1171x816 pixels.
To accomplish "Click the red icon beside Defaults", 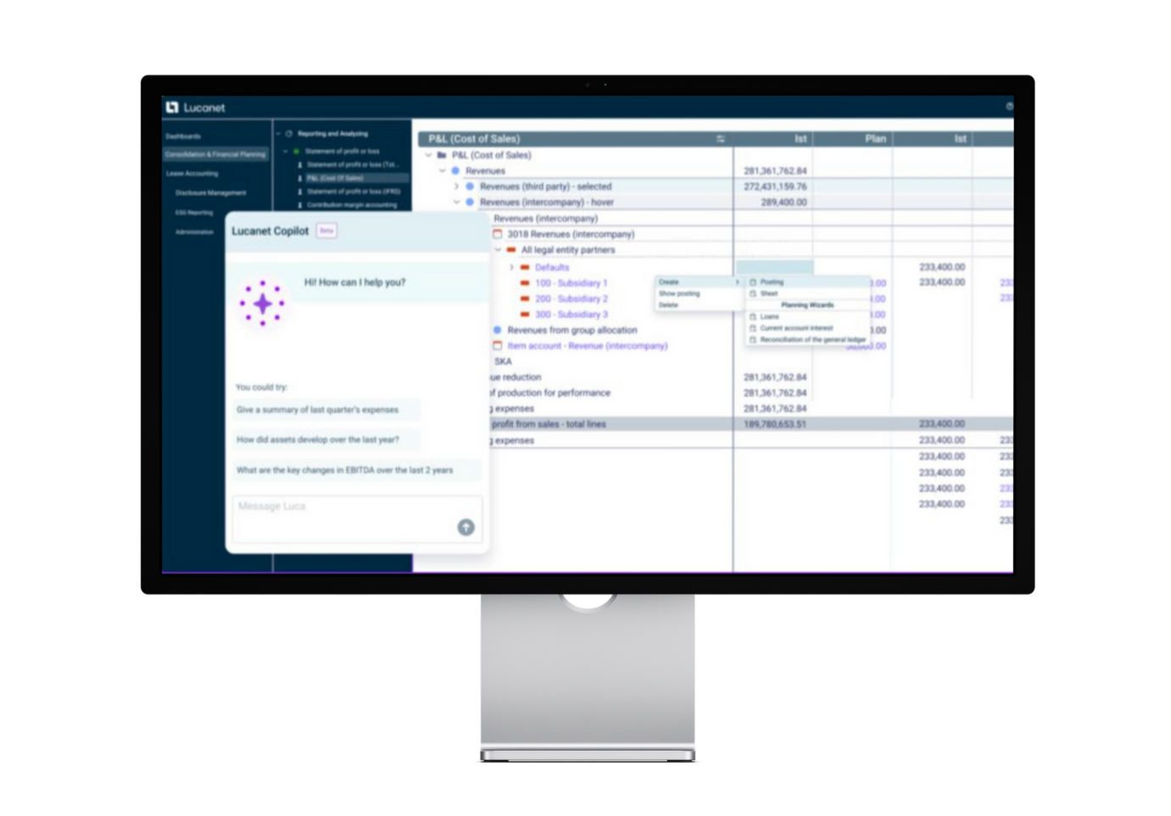I will point(525,267).
